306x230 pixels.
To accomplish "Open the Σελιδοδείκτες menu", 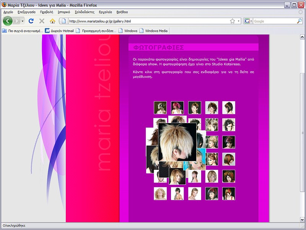I will pos(85,12).
